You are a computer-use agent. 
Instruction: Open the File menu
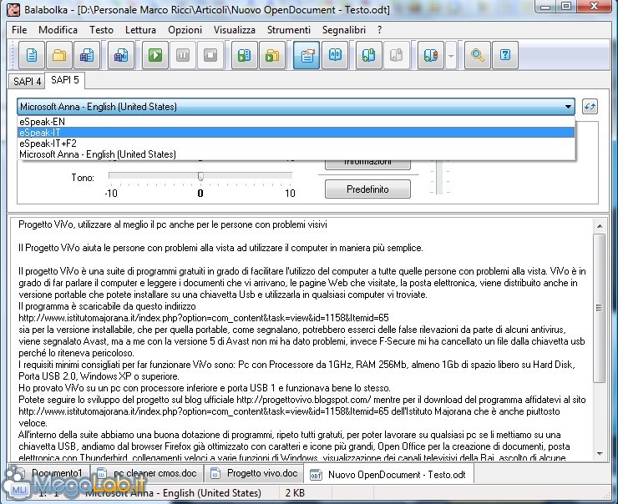click(19, 30)
